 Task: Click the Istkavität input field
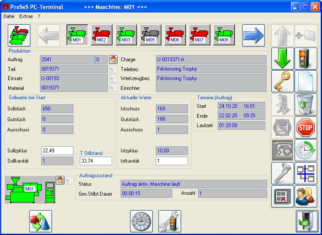[x=172, y=161]
